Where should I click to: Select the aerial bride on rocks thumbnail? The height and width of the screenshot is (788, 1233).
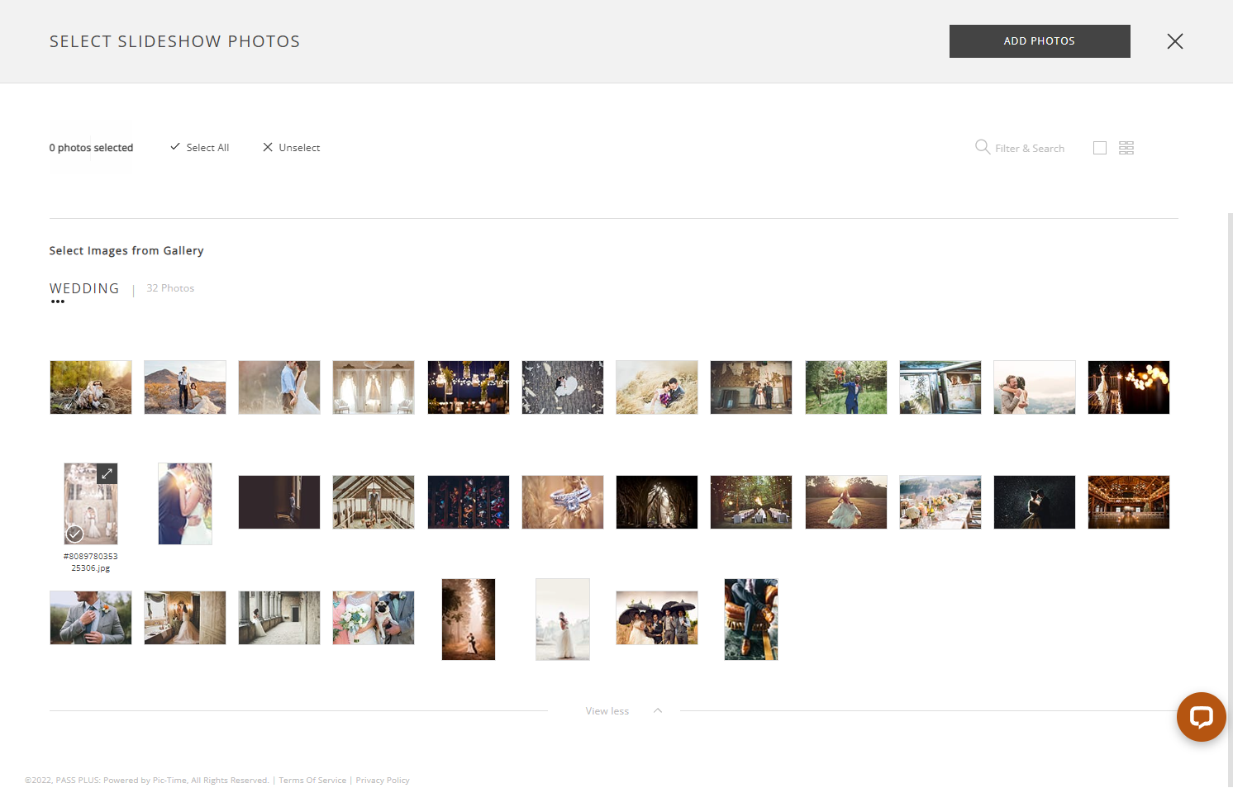[x=563, y=387]
